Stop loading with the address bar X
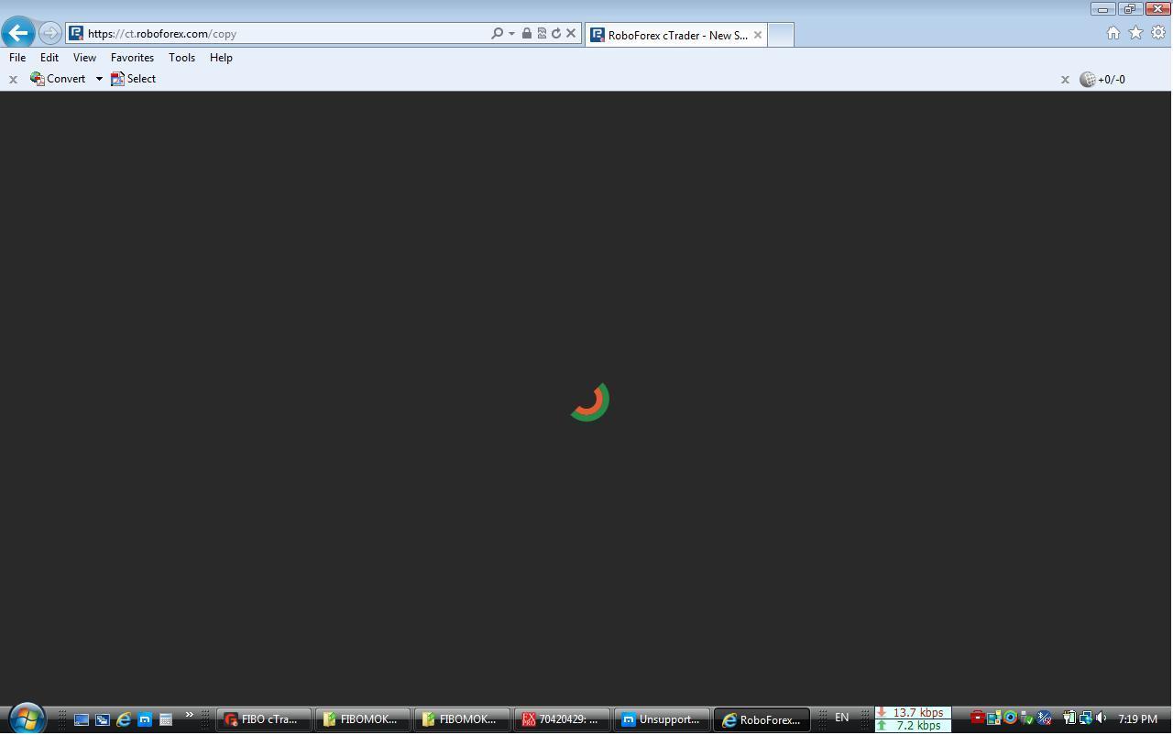The width and height of the screenshot is (1173, 735). 571,33
